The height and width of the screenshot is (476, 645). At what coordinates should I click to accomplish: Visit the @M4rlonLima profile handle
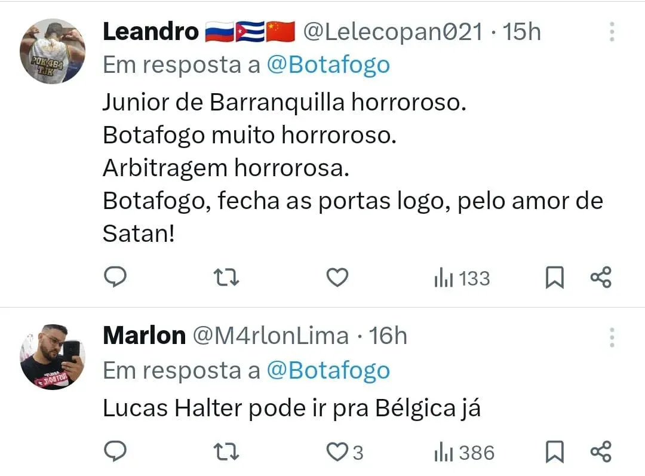[x=270, y=336]
